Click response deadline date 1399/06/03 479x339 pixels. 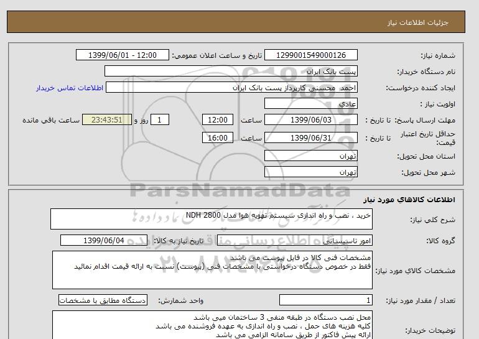(310, 119)
